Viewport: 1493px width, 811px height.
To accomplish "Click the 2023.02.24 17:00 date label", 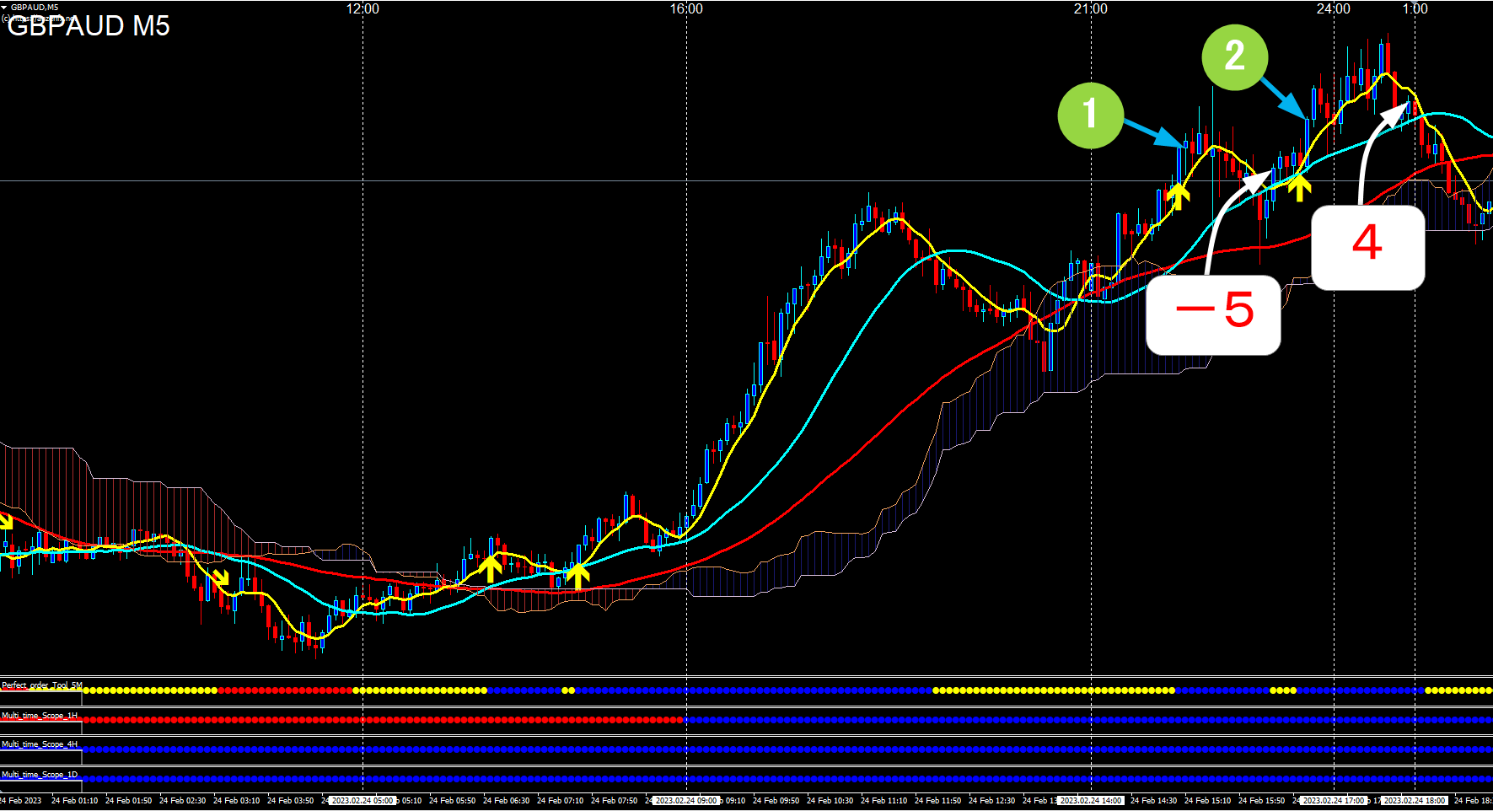I will (1334, 801).
